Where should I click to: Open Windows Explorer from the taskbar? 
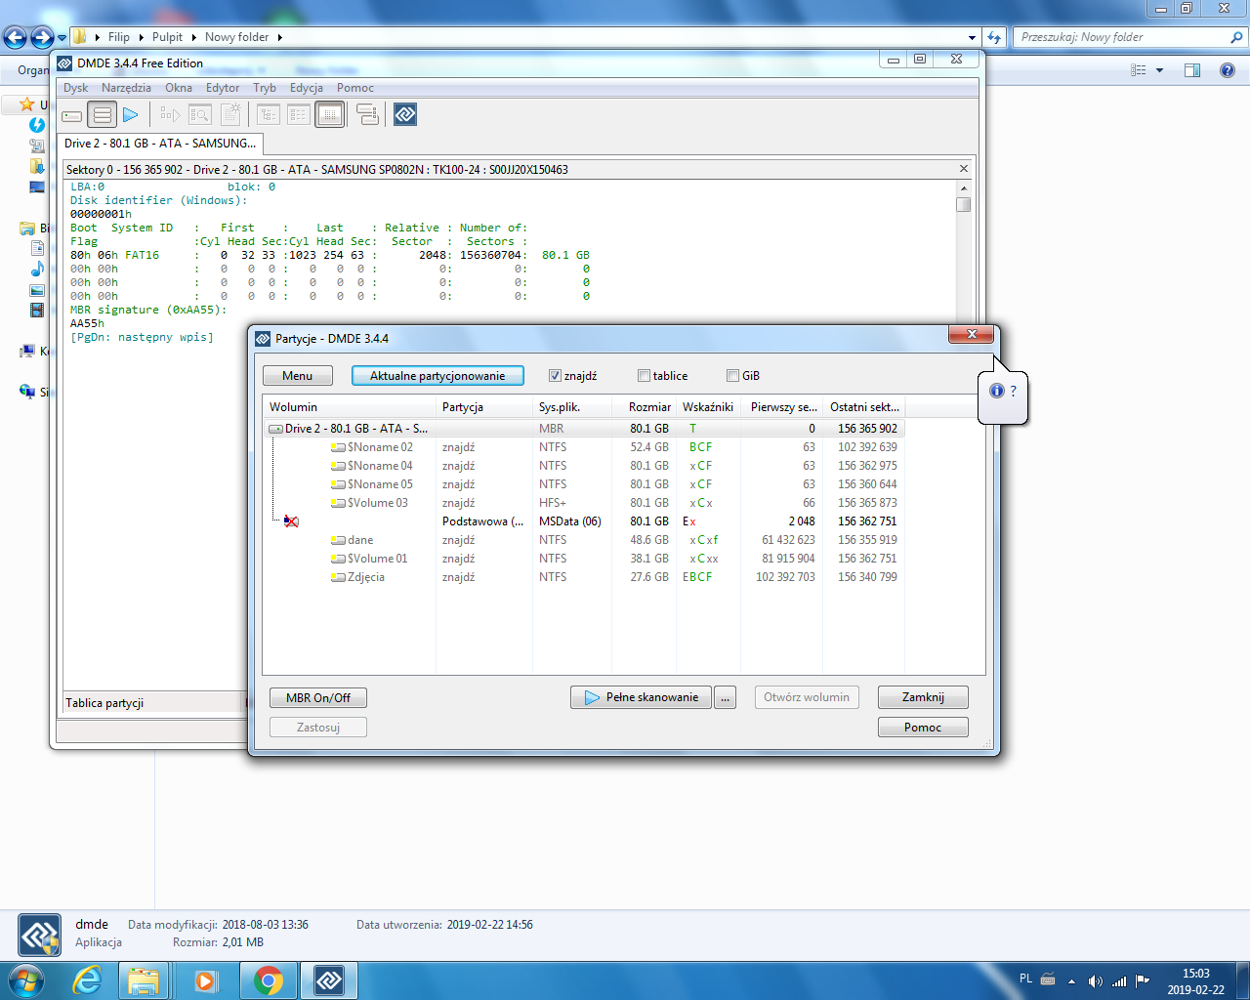point(144,980)
